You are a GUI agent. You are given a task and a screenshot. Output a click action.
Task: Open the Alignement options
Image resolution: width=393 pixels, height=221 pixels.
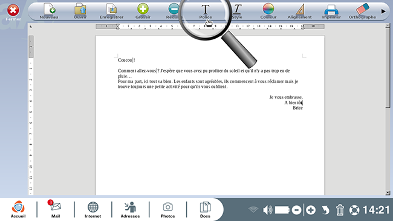click(299, 11)
